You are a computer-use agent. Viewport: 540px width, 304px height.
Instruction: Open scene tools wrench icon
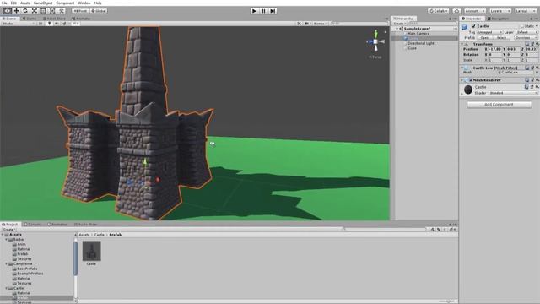[299, 24]
